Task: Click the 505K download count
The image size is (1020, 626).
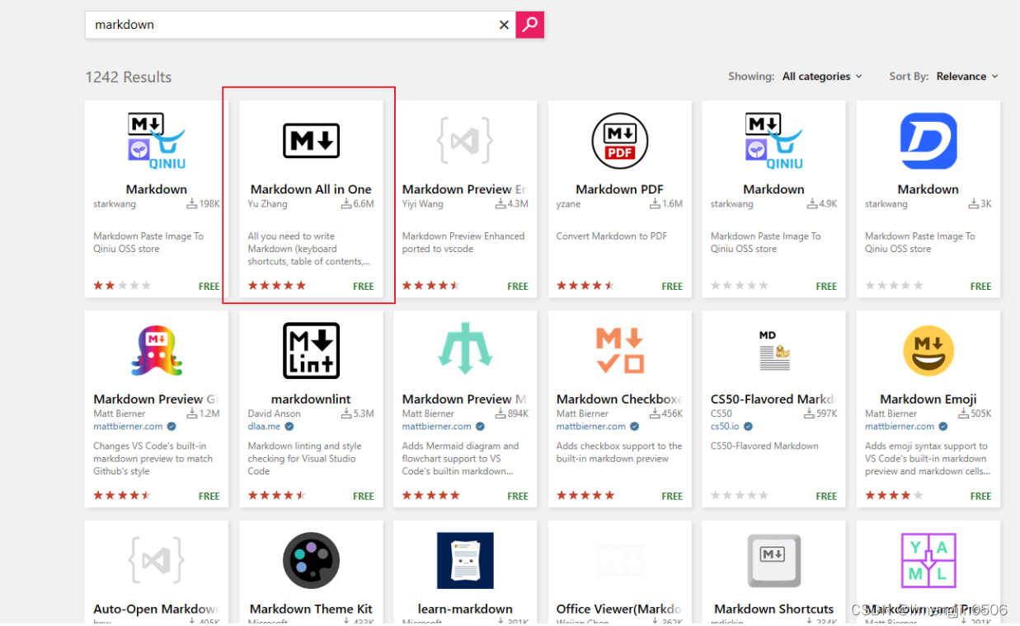Action: point(975,413)
